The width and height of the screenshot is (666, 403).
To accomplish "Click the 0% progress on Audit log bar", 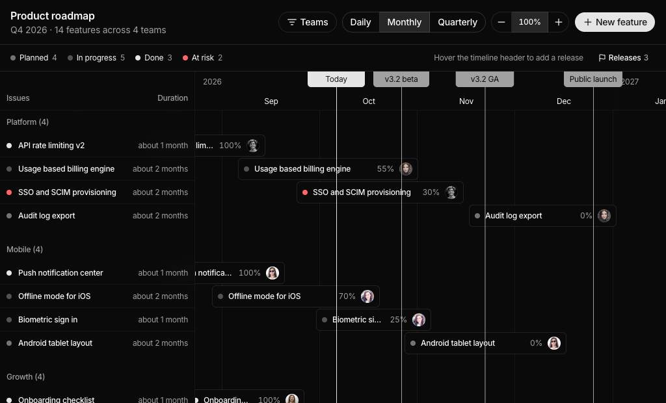I will [x=586, y=216].
